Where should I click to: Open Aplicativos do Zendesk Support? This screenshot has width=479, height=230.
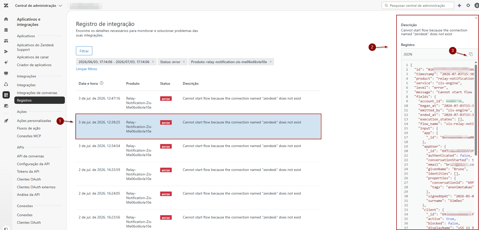pyautogui.click(x=35, y=47)
